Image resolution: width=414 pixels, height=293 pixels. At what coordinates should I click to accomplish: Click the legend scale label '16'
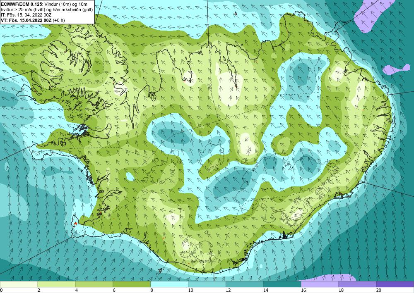tap(303, 290)
